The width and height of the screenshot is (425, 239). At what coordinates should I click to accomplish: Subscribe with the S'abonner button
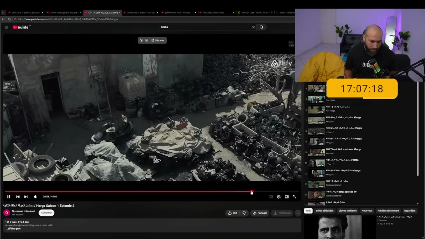[46, 213]
